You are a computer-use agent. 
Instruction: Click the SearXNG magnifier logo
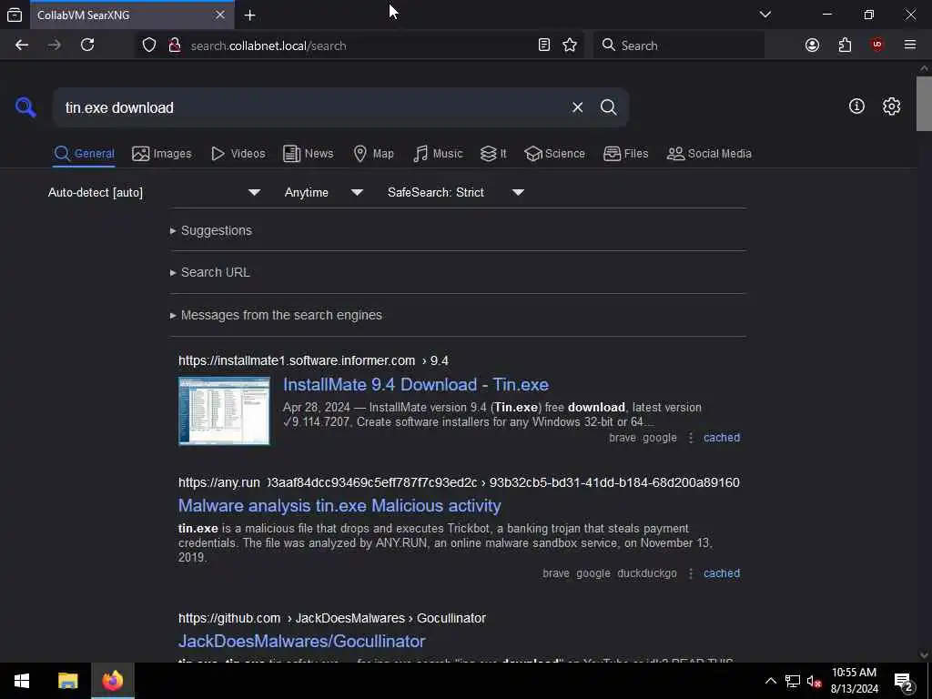[25, 107]
